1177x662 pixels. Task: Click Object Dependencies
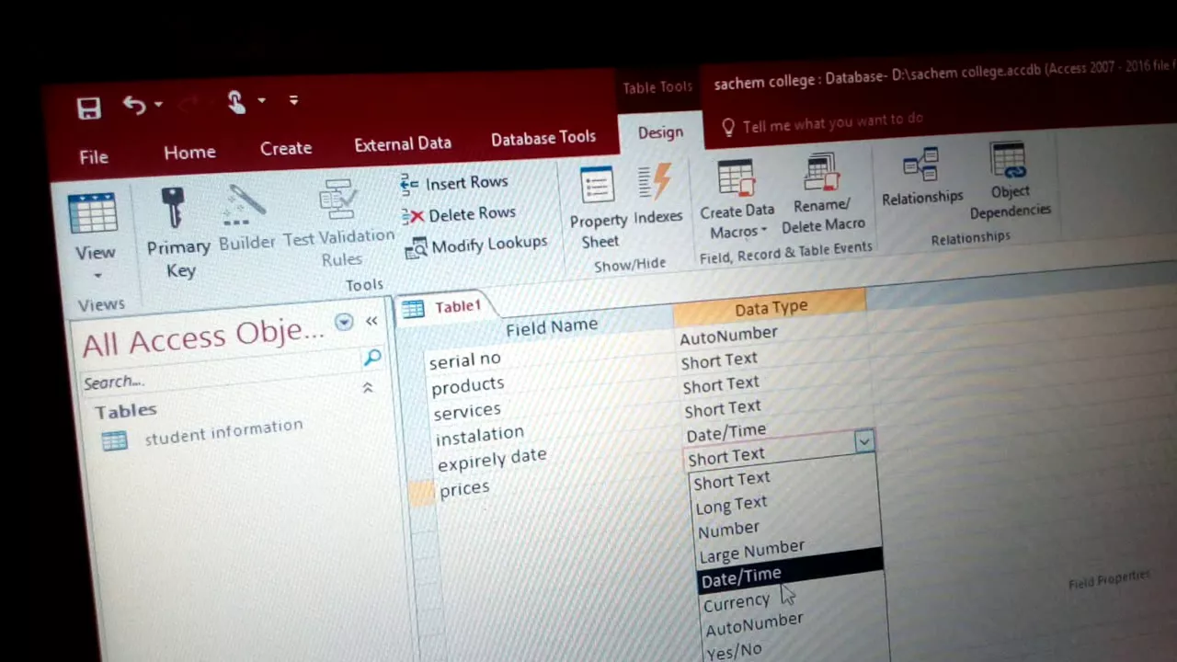click(1009, 182)
